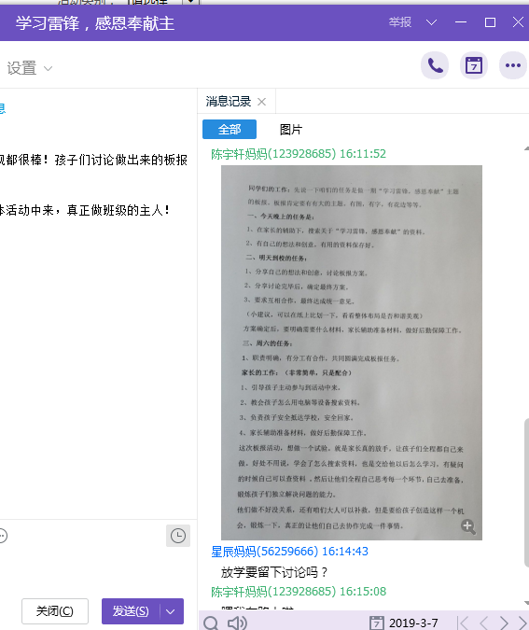The height and width of the screenshot is (630, 529).
Task: Click the search magnifier in message records
Action: tap(211, 623)
